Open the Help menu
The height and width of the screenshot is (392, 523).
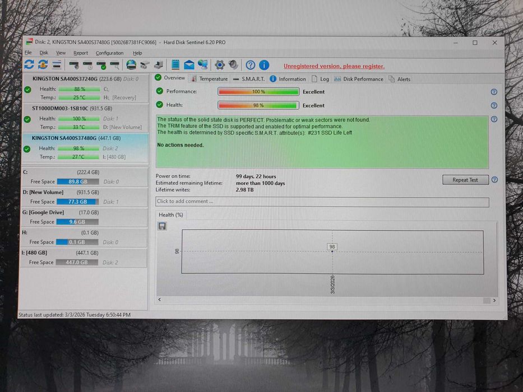(137, 53)
